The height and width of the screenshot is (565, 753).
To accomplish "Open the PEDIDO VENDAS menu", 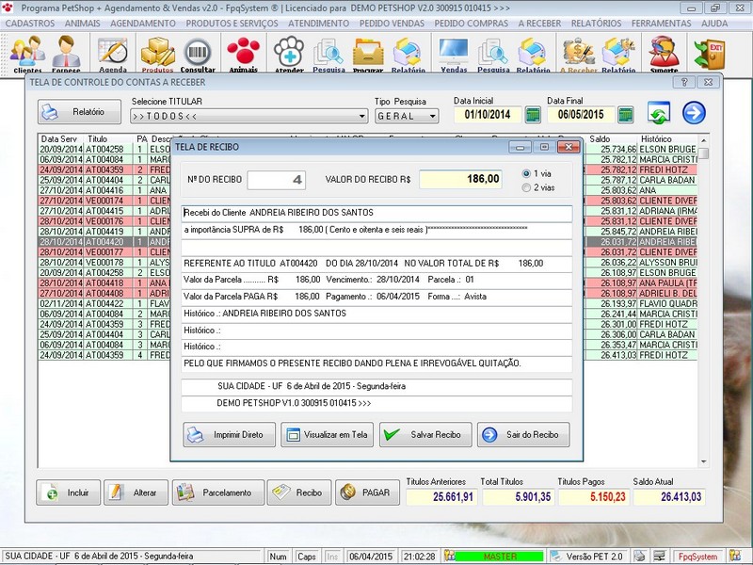I will 392,23.
